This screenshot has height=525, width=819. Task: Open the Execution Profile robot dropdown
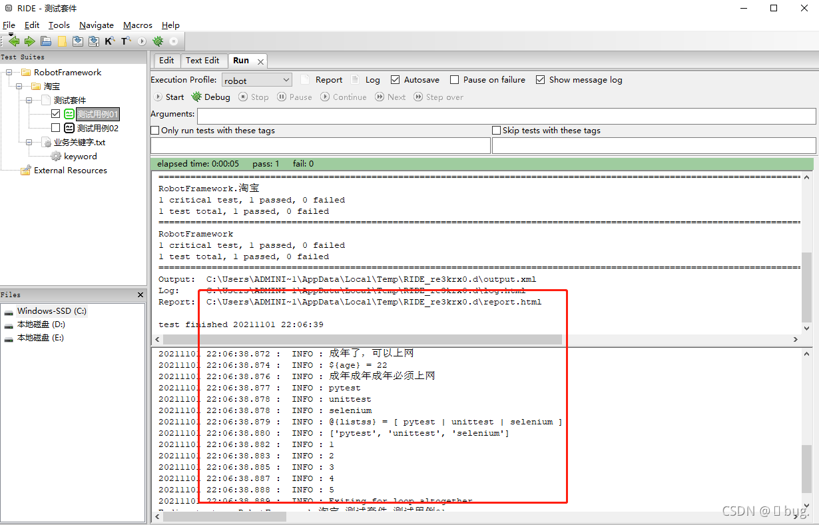click(x=257, y=80)
